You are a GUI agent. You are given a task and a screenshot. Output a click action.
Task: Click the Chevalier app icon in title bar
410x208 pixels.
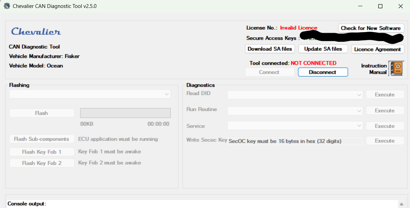tap(7, 6)
